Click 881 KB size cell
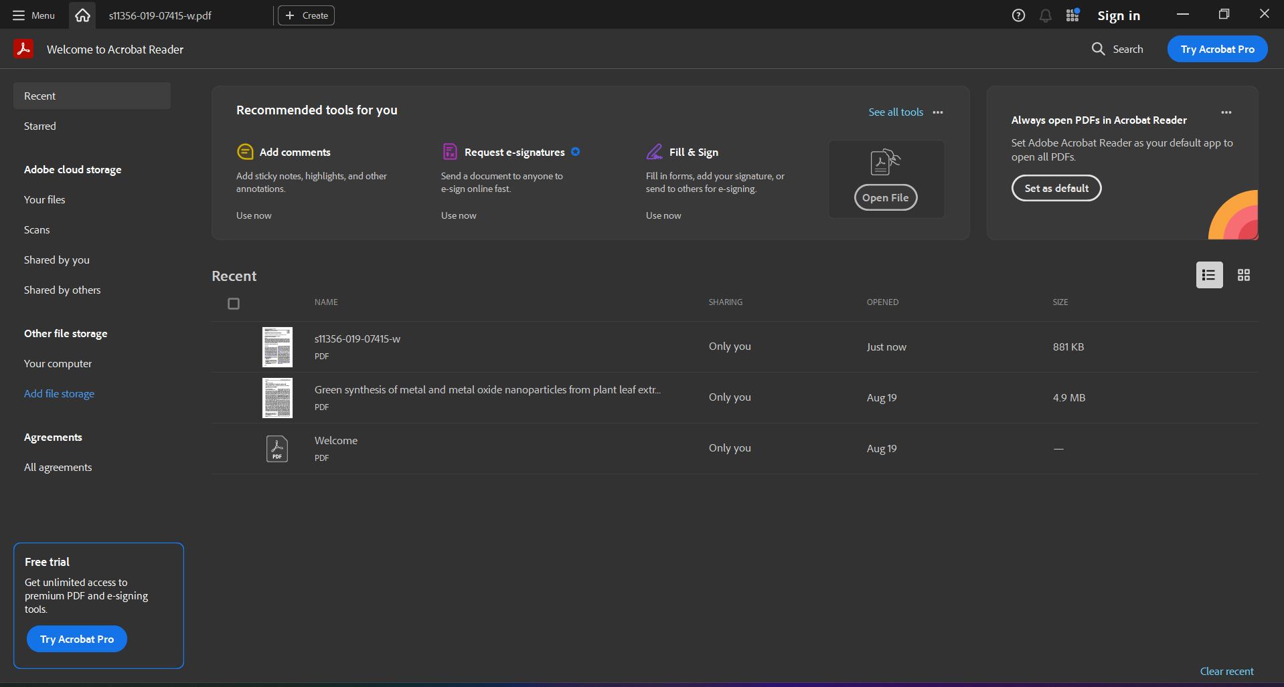The height and width of the screenshot is (687, 1284). coord(1068,347)
